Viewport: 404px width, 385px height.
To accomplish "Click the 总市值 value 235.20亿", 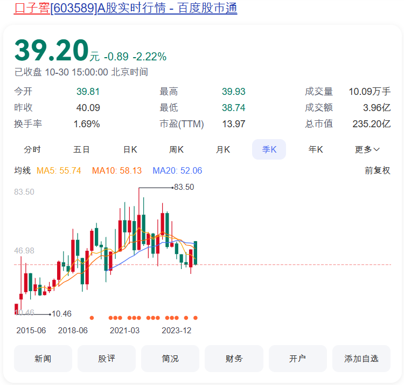I will (372, 124).
